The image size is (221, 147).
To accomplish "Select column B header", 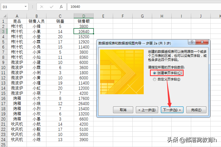I will (x=37, y=16).
